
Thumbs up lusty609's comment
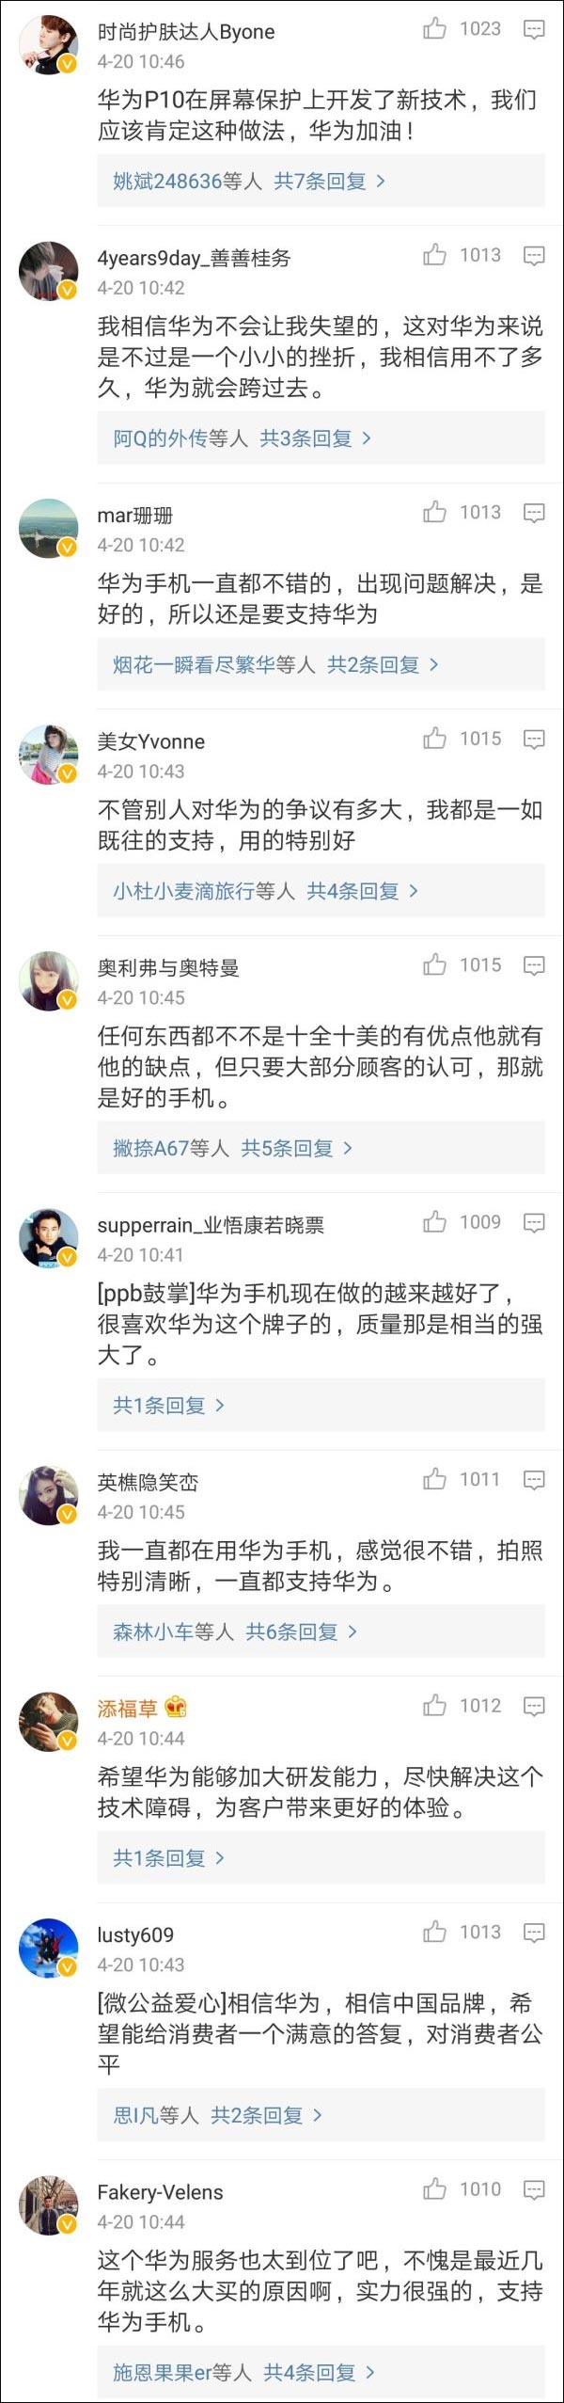[x=435, y=1933]
